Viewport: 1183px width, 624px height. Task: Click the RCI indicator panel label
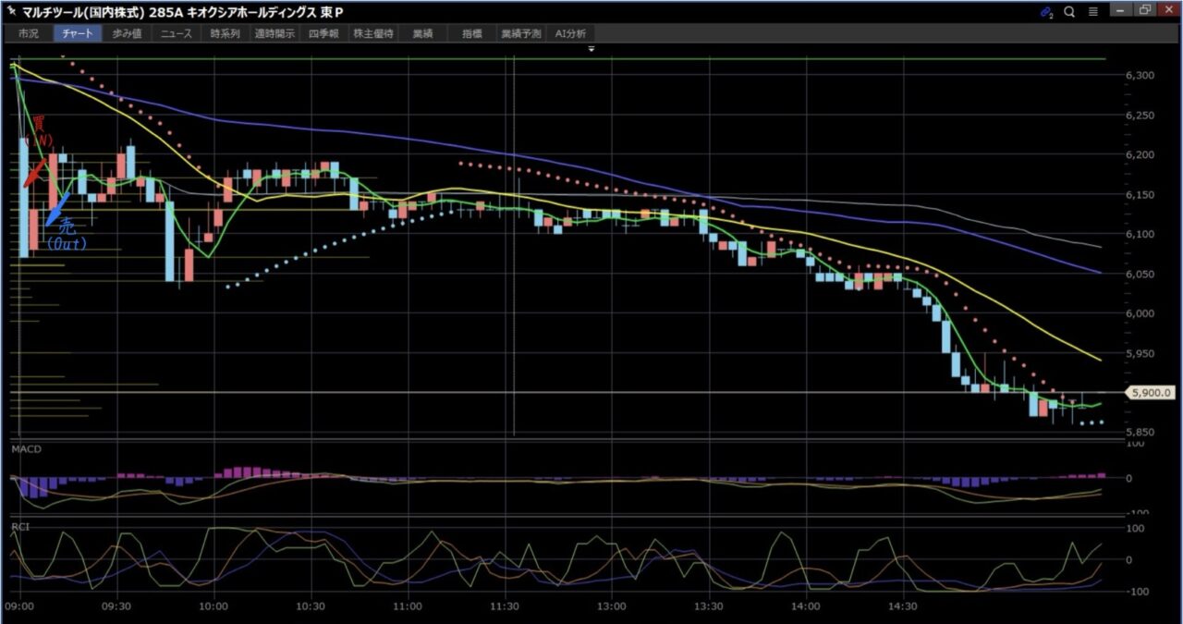(20, 526)
